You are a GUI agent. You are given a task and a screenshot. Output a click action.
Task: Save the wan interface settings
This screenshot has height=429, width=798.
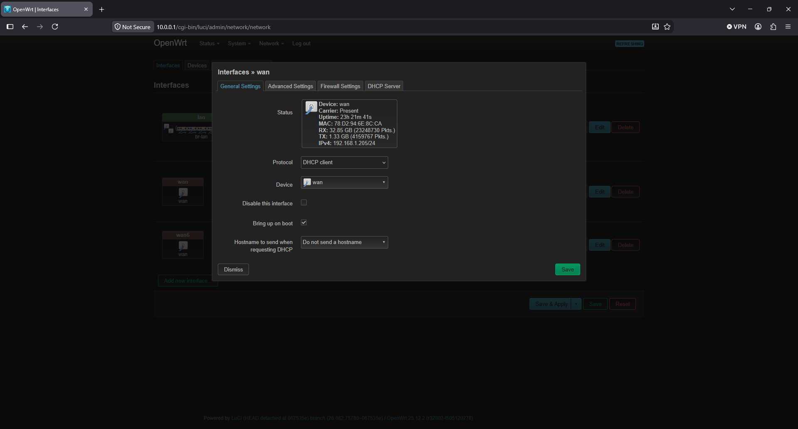[x=567, y=269]
